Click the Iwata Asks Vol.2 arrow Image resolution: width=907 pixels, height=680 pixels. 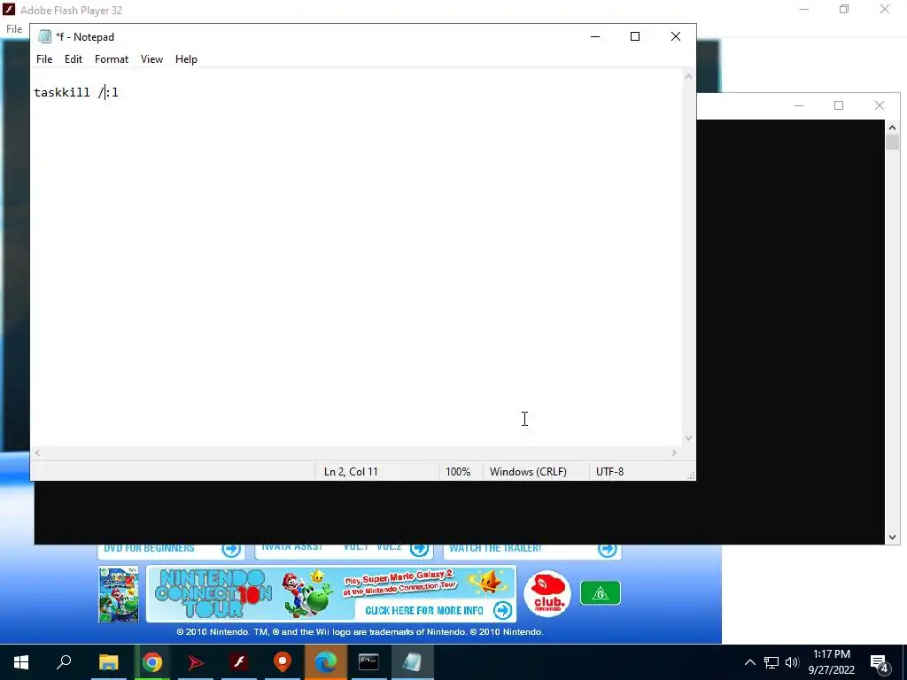click(419, 549)
